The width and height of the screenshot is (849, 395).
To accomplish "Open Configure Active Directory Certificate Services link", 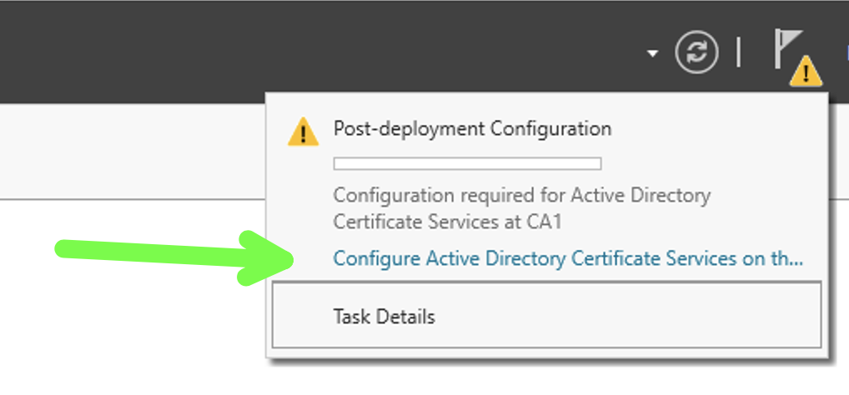I will 568,258.
